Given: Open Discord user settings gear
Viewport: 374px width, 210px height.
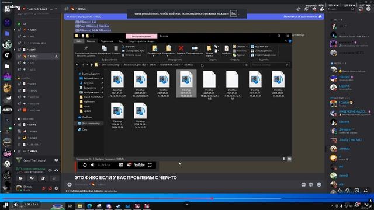Looking at the screenshot, I should [x=56, y=188].
